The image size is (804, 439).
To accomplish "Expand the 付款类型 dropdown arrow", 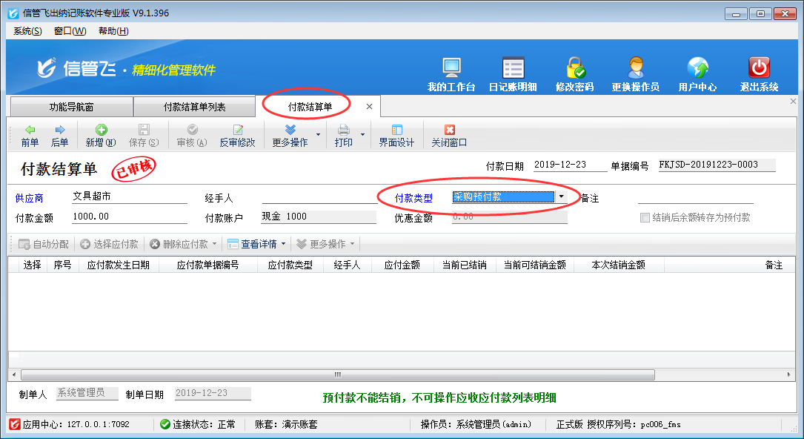I will click(x=561, y=197).
